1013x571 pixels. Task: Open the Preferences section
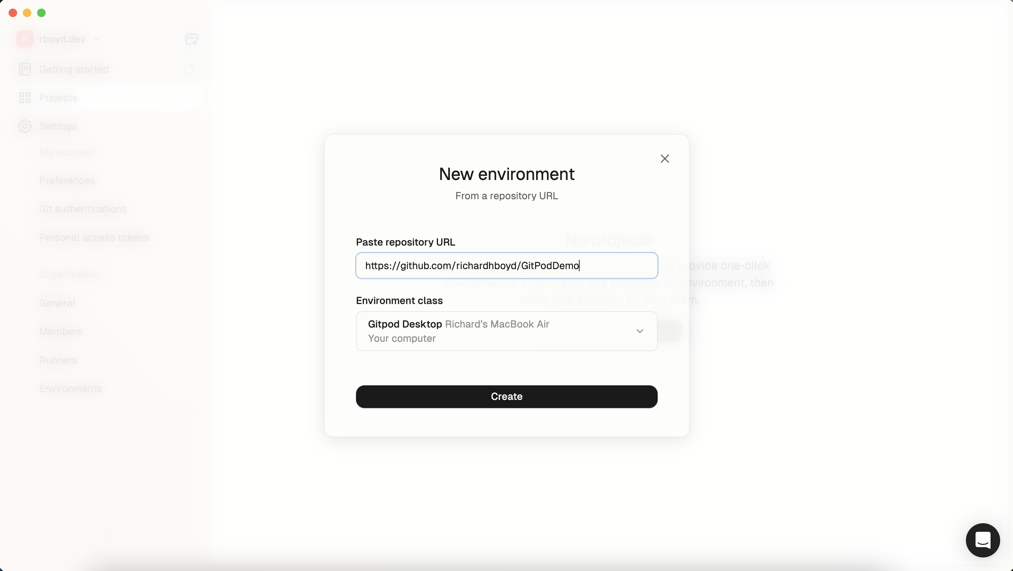pyautogui.click(x=67, y=180)
